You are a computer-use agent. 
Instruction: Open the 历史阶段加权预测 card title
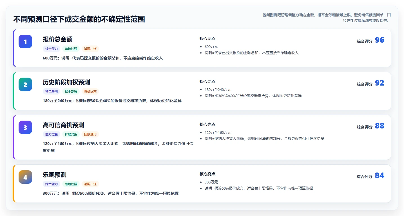pos(66,82)
